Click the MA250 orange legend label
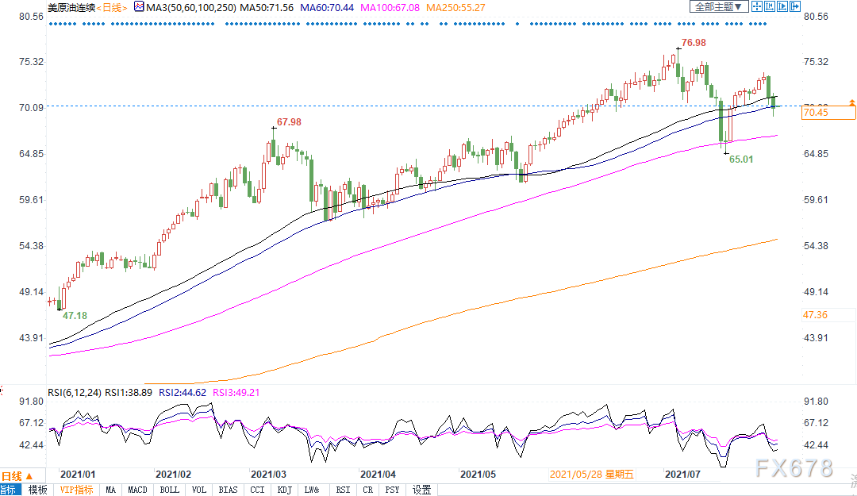This screenshot has width=857, height=496. (x=457, y=6)
